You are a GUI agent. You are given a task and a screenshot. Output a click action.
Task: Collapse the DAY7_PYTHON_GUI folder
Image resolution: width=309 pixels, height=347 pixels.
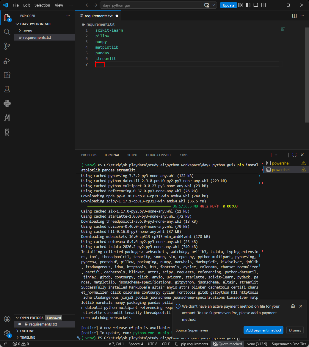click(x=35, y=24)
